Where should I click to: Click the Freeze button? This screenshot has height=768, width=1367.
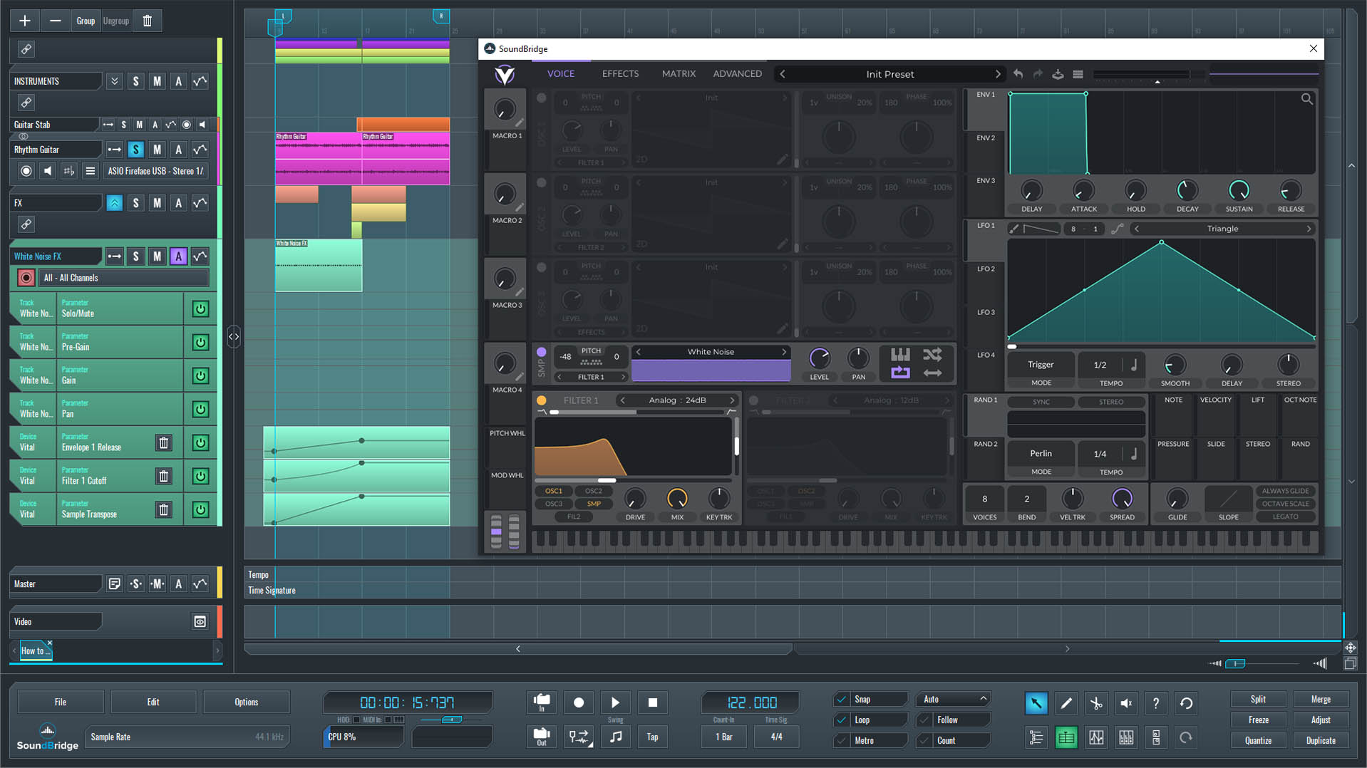(x=1258, y=720)
